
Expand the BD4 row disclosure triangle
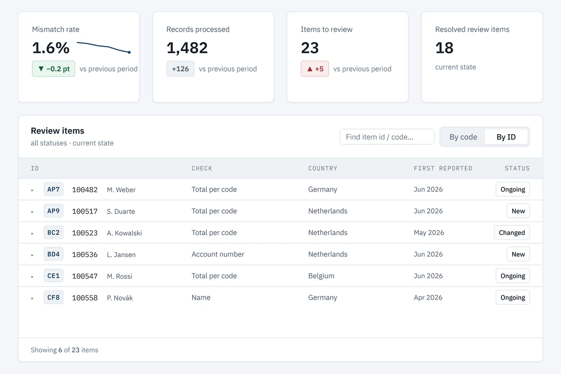coord(32,255)
